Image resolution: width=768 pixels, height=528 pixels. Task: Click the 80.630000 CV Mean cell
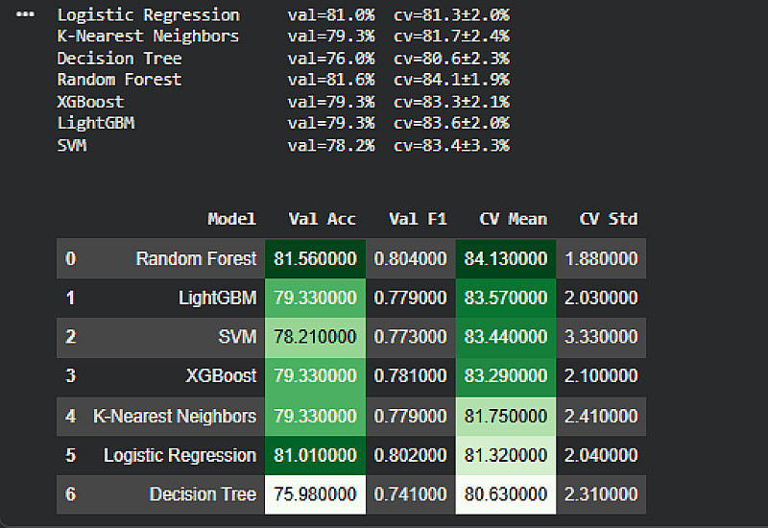(x=506, y=494)
